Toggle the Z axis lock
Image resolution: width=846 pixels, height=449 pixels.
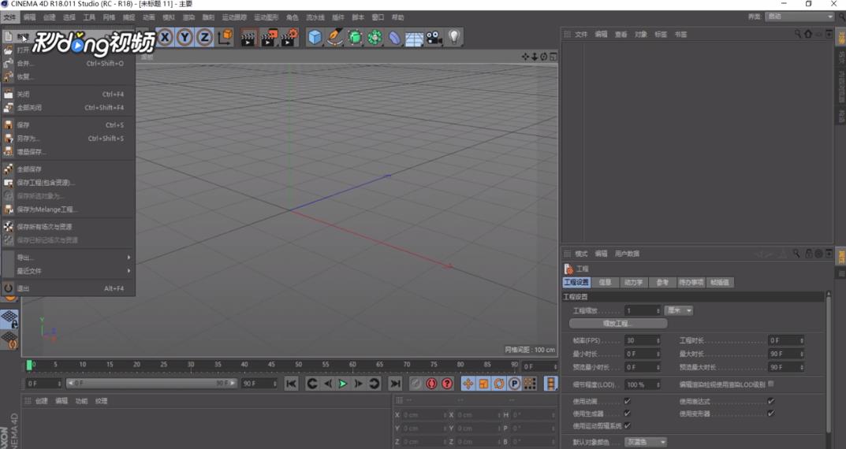pyautogui.click(x=204, y=37)
